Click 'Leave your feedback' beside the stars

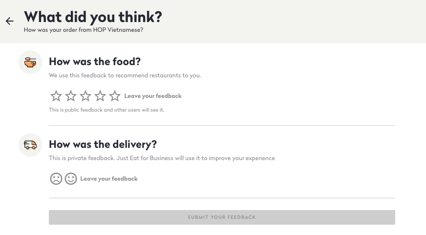pyautogui.click(x=153, y=96)
